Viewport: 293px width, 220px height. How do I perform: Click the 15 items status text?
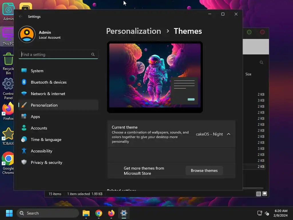(55, 194)
